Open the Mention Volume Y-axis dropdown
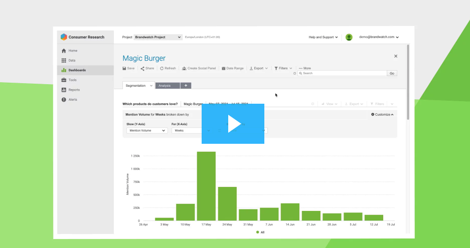 pos(146,130)
